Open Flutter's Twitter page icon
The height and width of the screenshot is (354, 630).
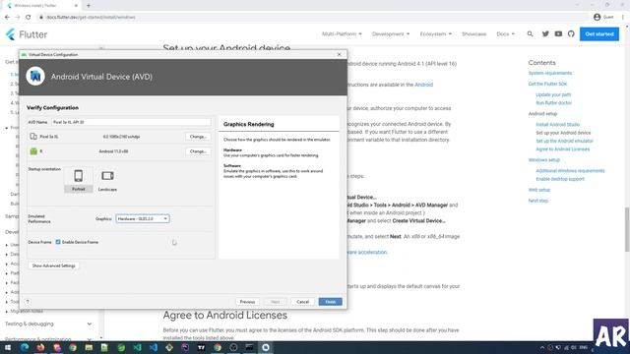(545, 34)
